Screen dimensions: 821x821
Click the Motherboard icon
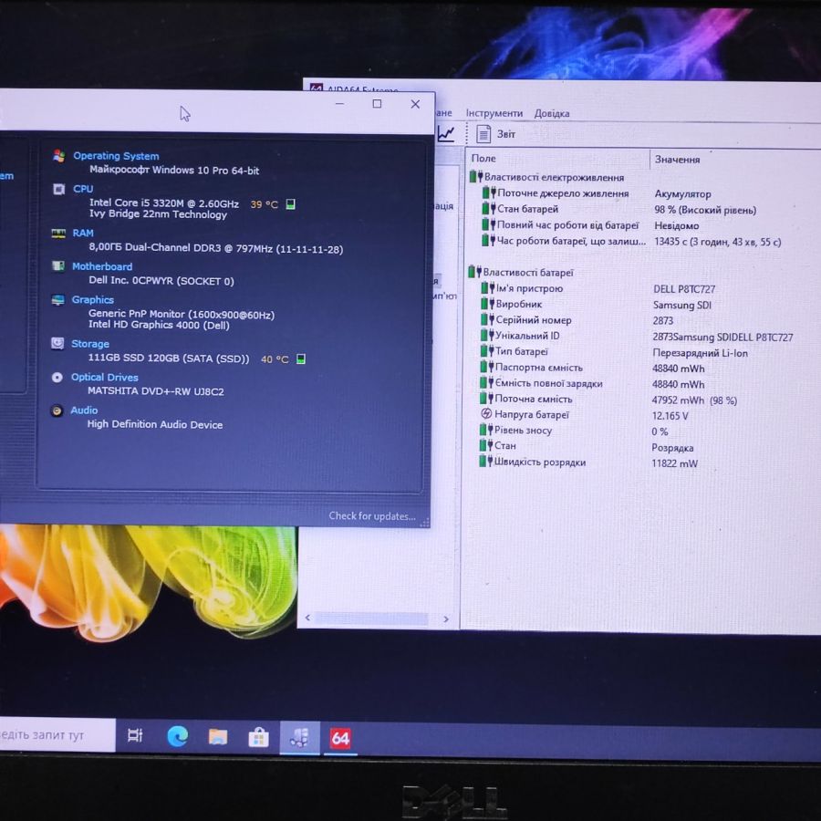point(58,266)
